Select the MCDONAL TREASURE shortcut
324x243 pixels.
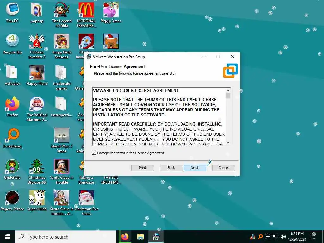point(86,15)
